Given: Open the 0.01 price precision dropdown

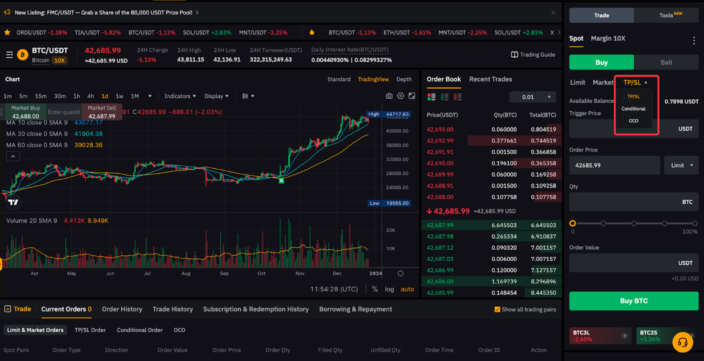Looking at the screenshot, I should click(x=532, y=97).
